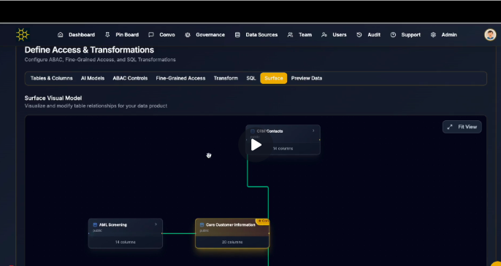The width and height of the screenshot is (501, 266).
Task: Click the 'Define Access & Transformations' title
Action: pos(89,50)
